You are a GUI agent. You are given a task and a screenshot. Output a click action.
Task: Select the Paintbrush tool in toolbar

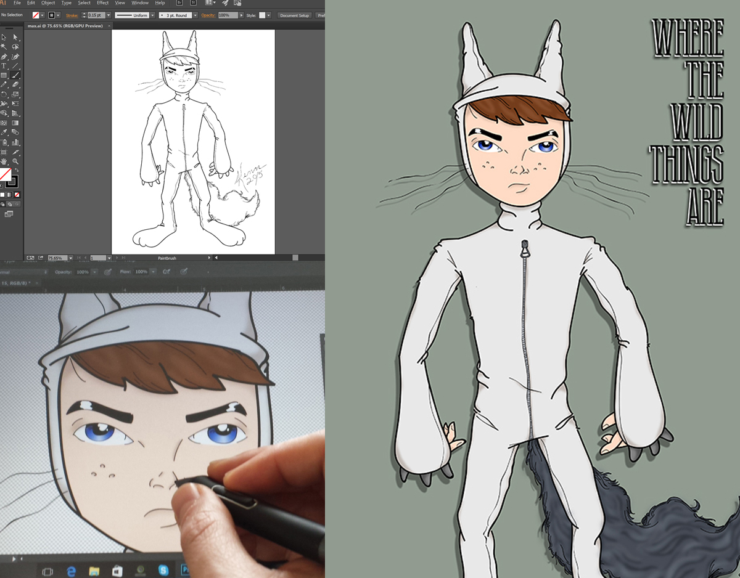click(x=15, y=75)
